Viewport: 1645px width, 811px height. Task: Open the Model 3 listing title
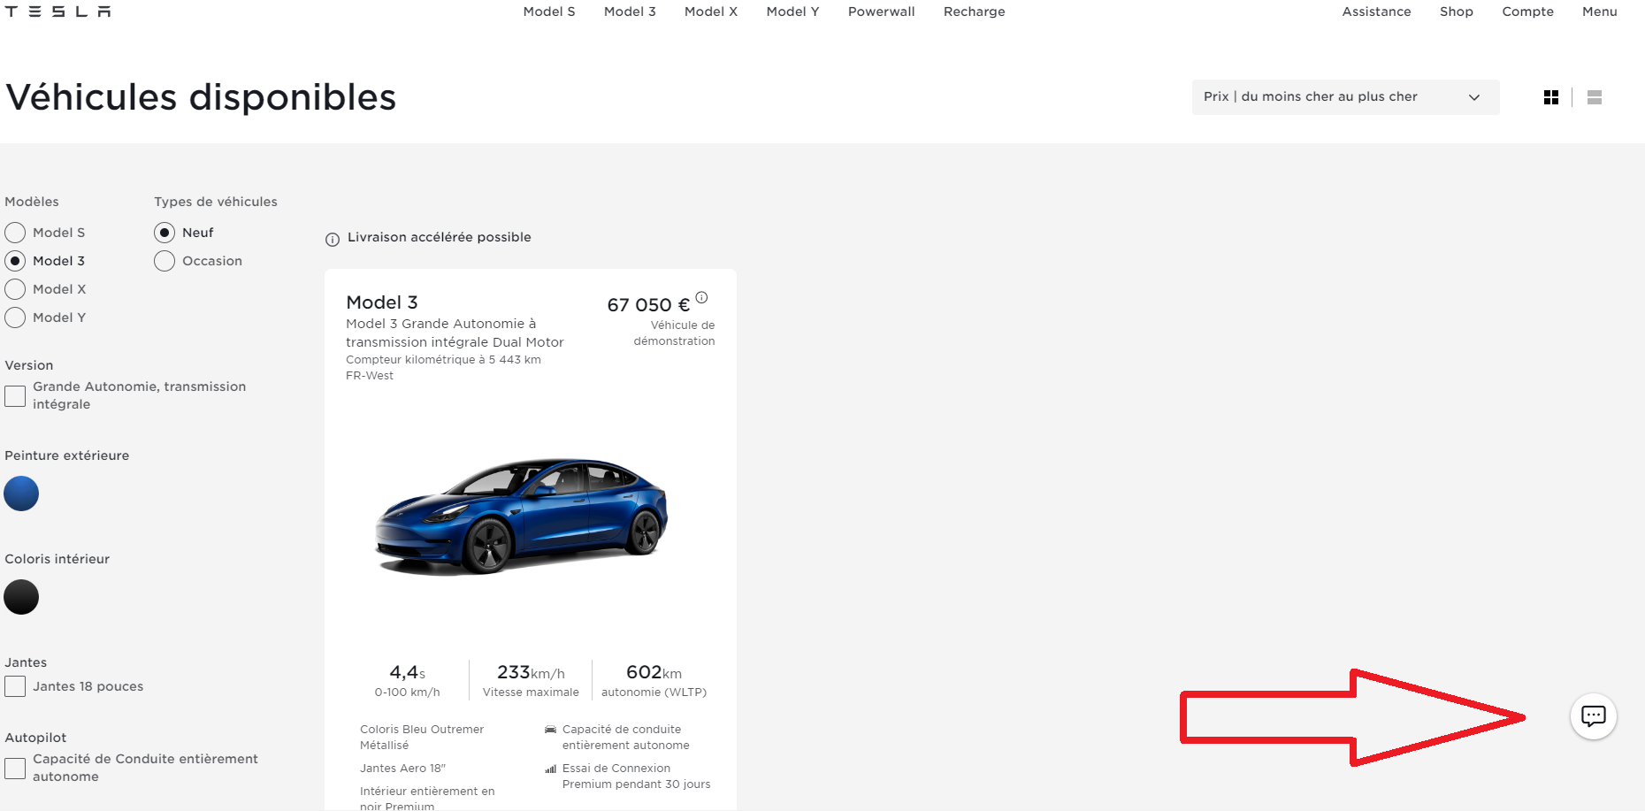(x=382, y=302)
